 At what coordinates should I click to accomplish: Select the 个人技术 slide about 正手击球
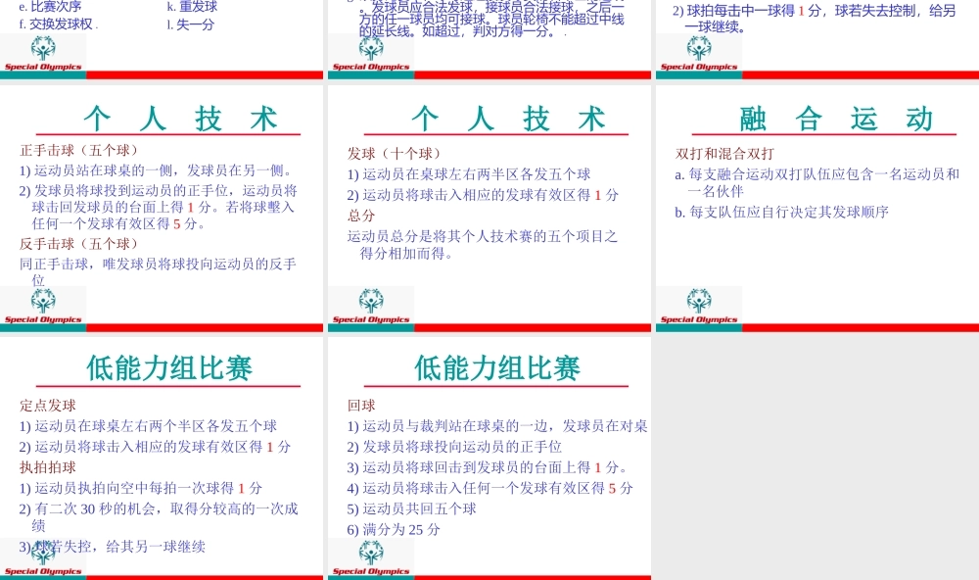tap(162, 208)
